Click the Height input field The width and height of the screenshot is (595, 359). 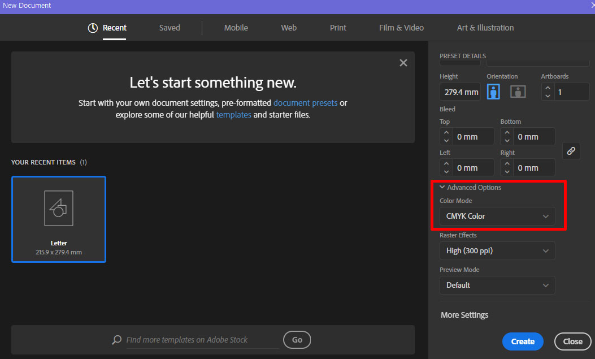[x=460, y=92]
